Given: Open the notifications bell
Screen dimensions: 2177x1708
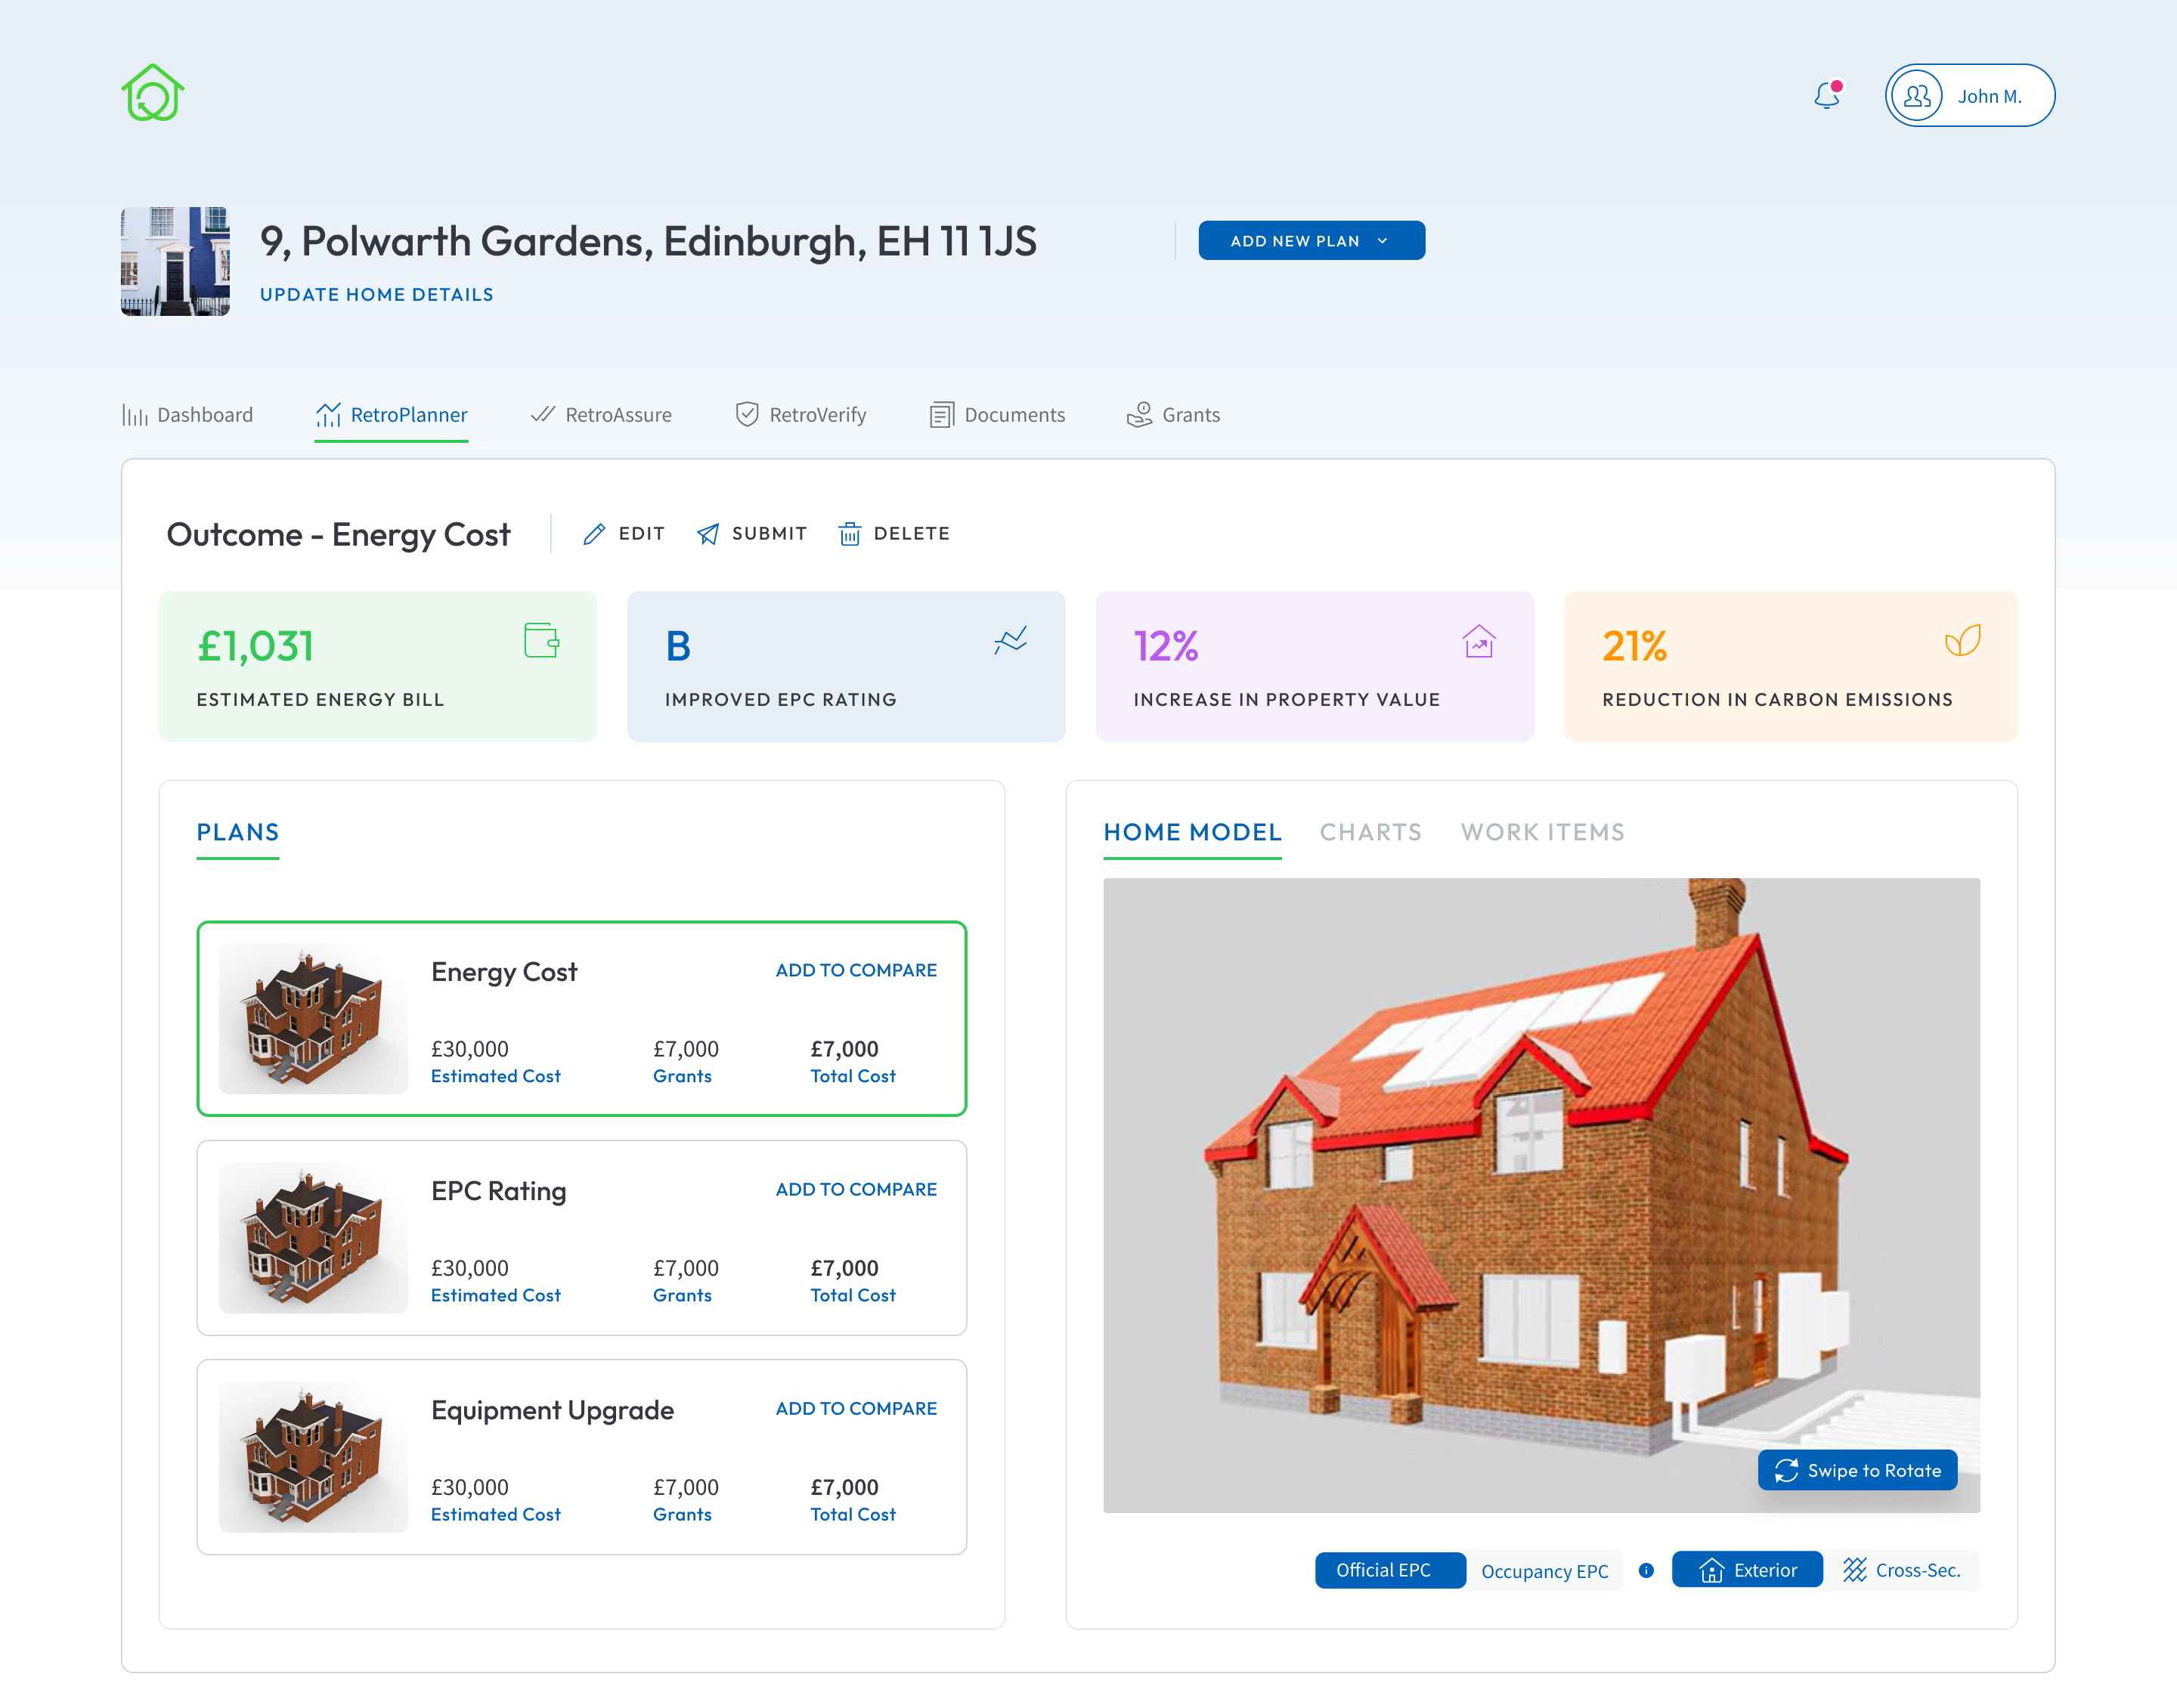Looking at the screenshot, I should coord(1827,95).
